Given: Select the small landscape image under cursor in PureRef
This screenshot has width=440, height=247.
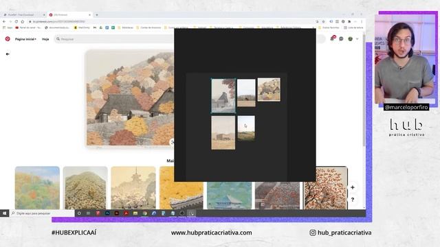Looking at the screenshot, I should (246, 128).
